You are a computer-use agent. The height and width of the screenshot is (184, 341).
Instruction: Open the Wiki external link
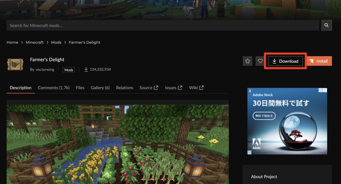pyautogui.click(x=196, y=87)
